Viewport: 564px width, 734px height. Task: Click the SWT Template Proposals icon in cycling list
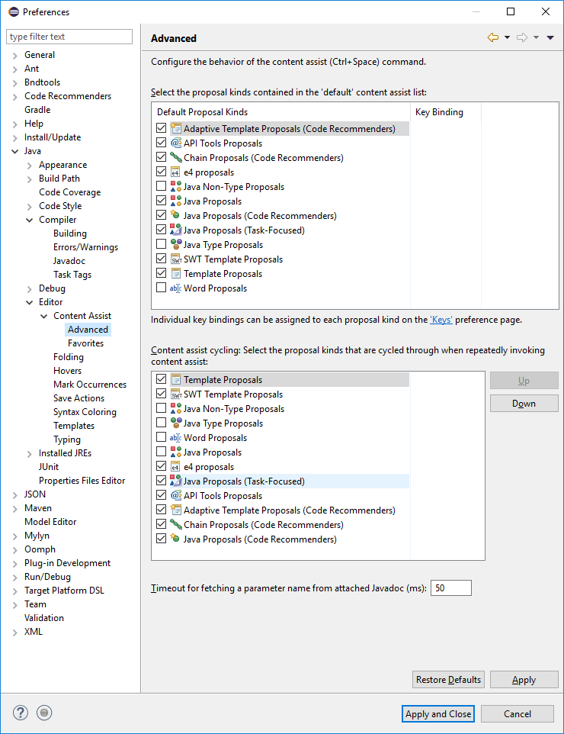pyautogui.click(x=175, y=394)
